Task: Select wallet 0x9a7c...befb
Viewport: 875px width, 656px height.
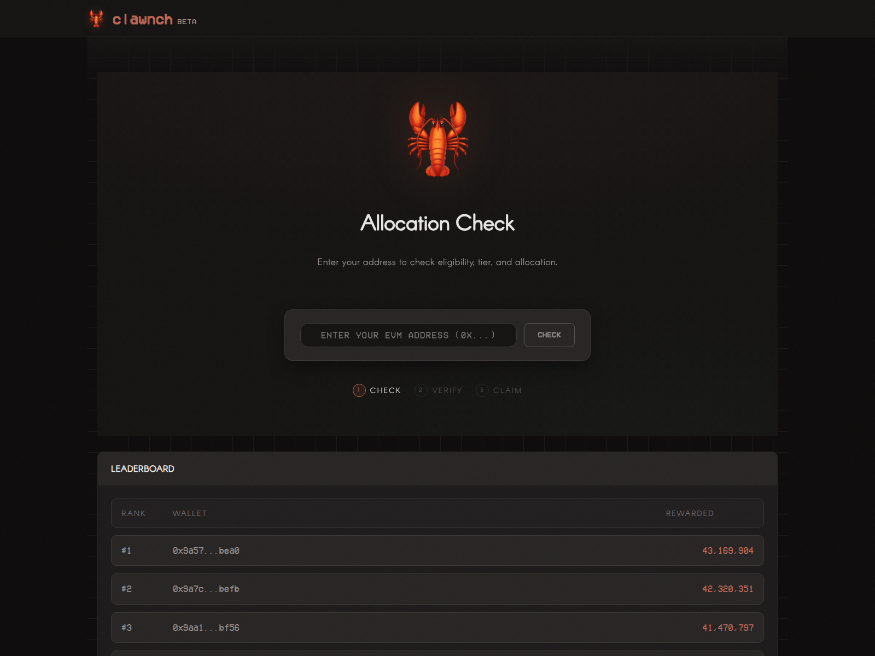Action: (206, 589)
